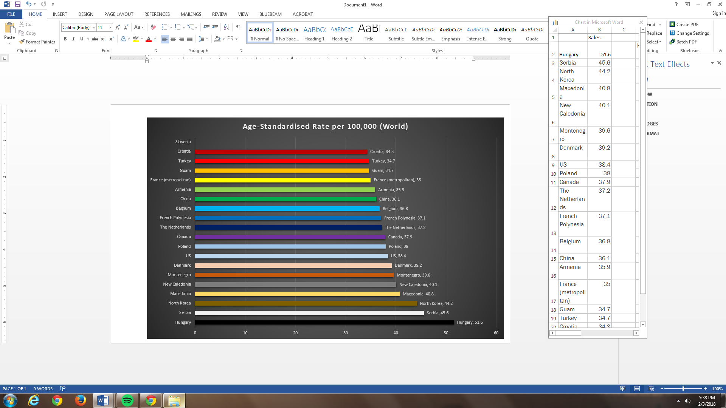Click the Clear All Formatting eraser icon

pyautogui.click(x=153, y=27)
